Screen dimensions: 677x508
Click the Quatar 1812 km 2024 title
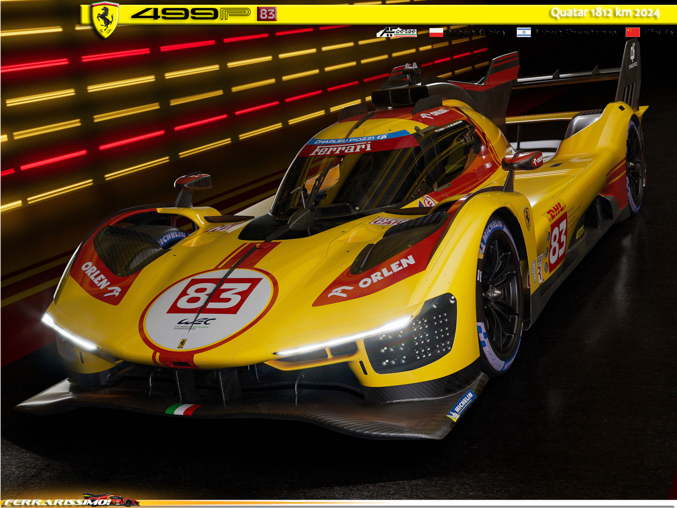click(x=605, y=13)
